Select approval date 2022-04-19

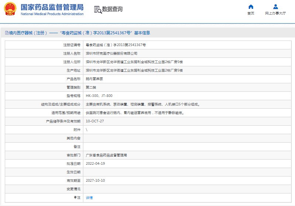tap(96, 164)
